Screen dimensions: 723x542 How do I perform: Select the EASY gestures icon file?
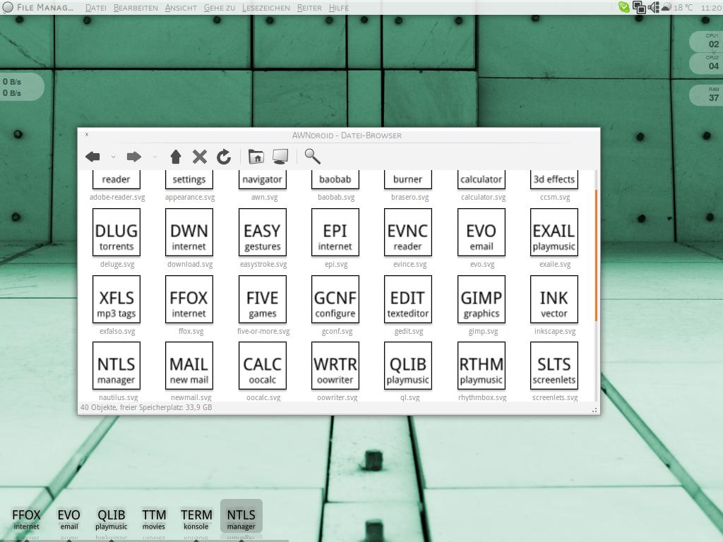(x=263, y=232)
